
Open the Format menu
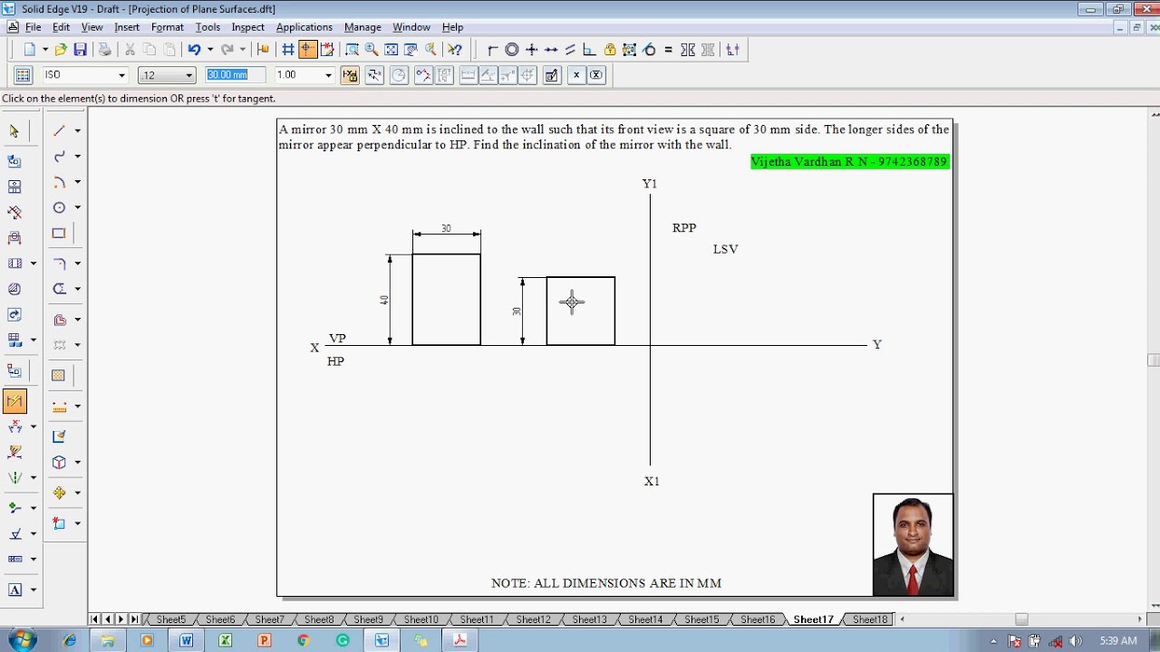click(168, 27)
